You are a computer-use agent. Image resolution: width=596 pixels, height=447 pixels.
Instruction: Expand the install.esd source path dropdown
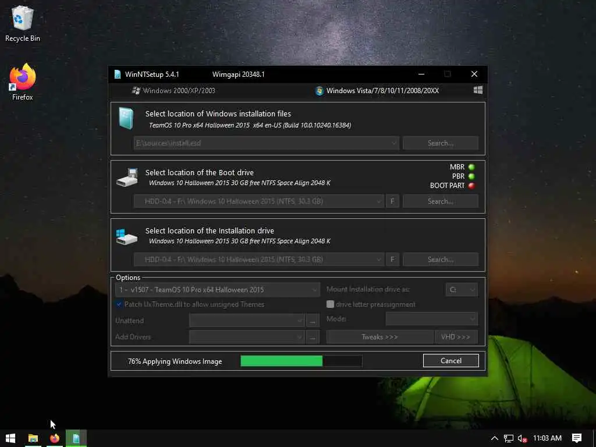(x=394, y=143)
